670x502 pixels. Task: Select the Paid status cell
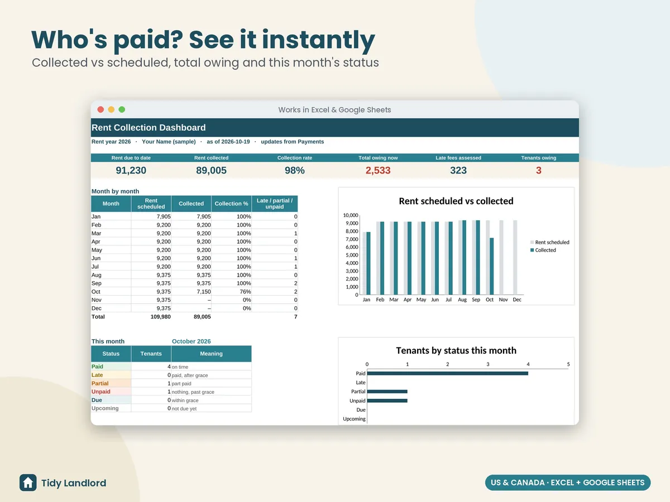(x=111, y=366)
